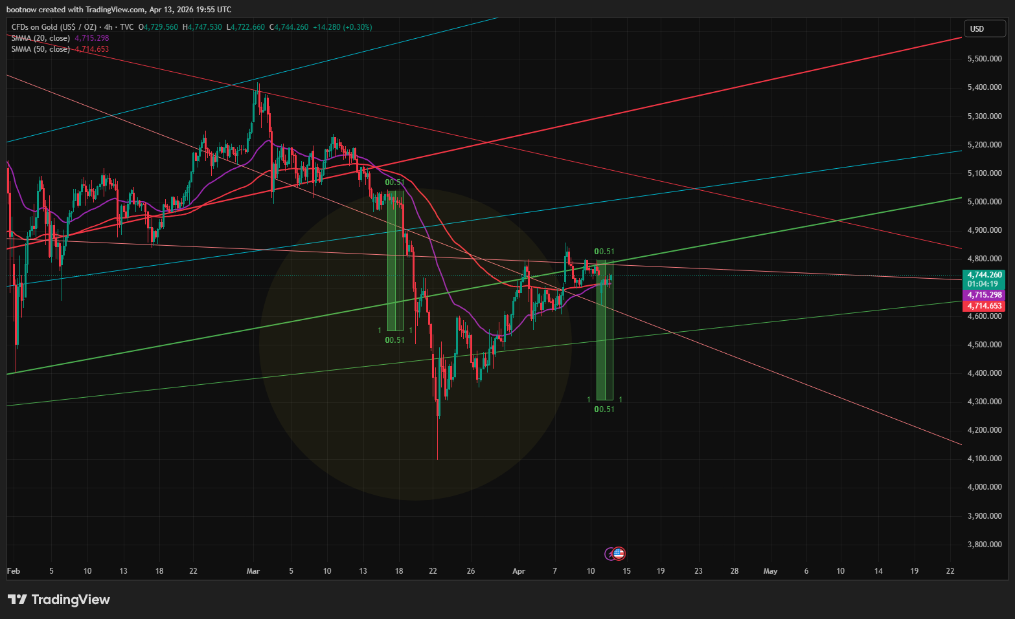Click the "15" date on the time axis
Viewport: 1015px width, 619px height.
click(x=626, y=571)
